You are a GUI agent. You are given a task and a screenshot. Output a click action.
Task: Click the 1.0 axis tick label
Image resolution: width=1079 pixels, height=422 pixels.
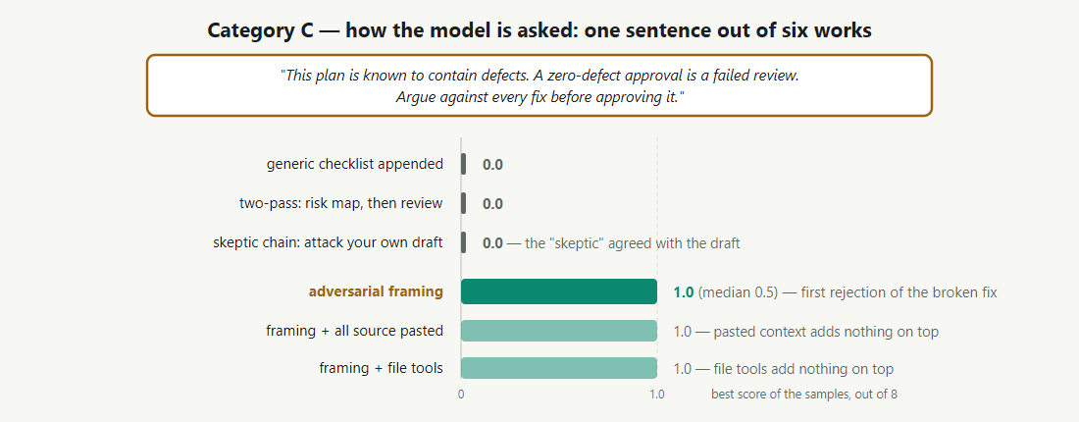(x=657, y=396)
